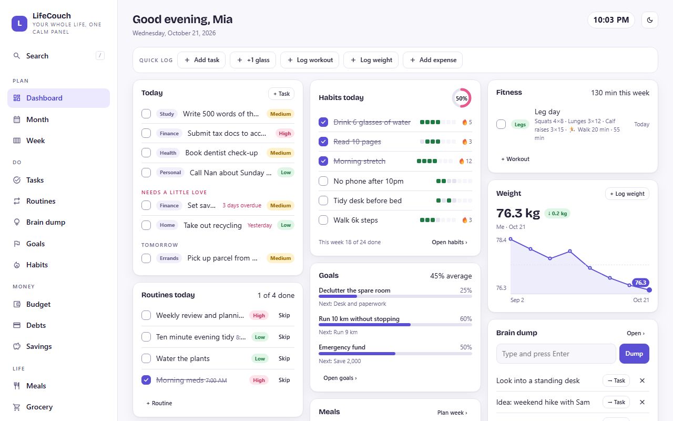Check off 'Book dentist check-up' task
Viewport: 673px width, 421px height.
tap(146, 153)
